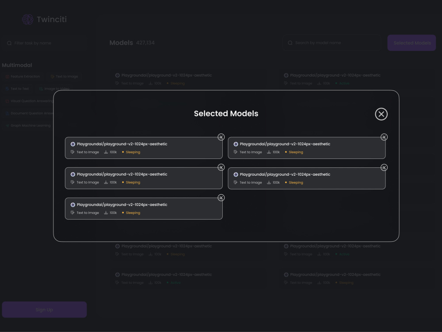Image resolution: width=442 pixels, height=332 pixels.
Task: Click the Multimodal section heading
Action: (x=17, y=65)
